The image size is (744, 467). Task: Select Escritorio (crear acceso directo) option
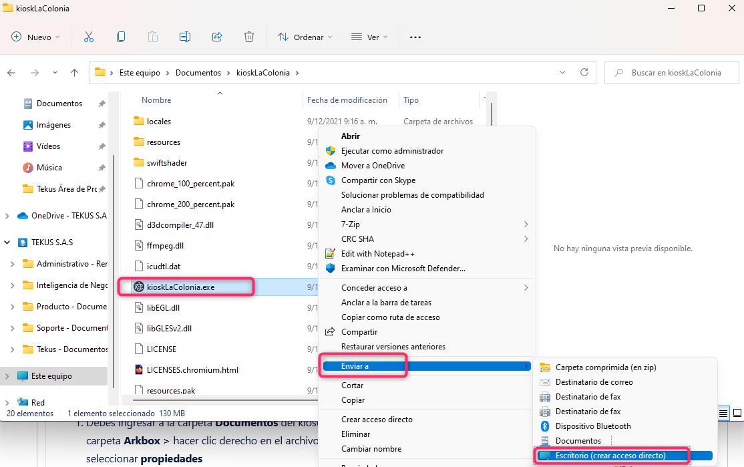pos(610,456)
